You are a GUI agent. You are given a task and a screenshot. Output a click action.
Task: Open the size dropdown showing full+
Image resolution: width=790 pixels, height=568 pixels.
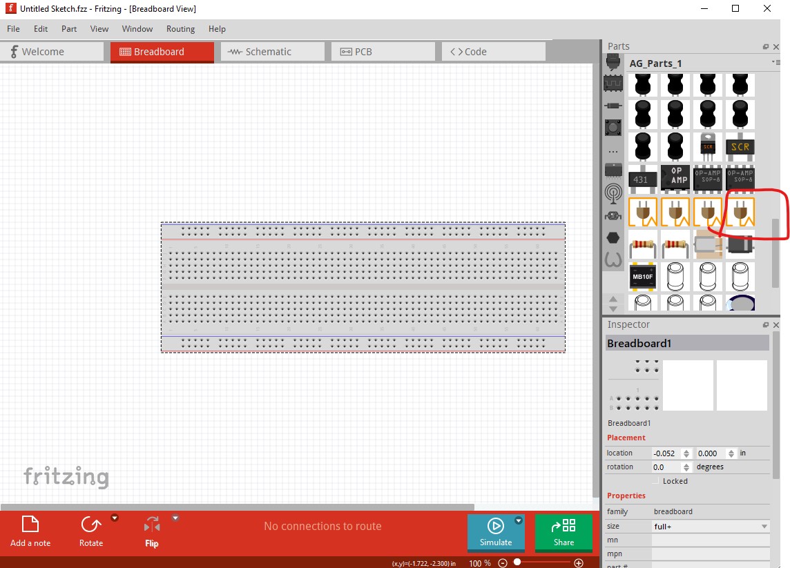(711, 527)
